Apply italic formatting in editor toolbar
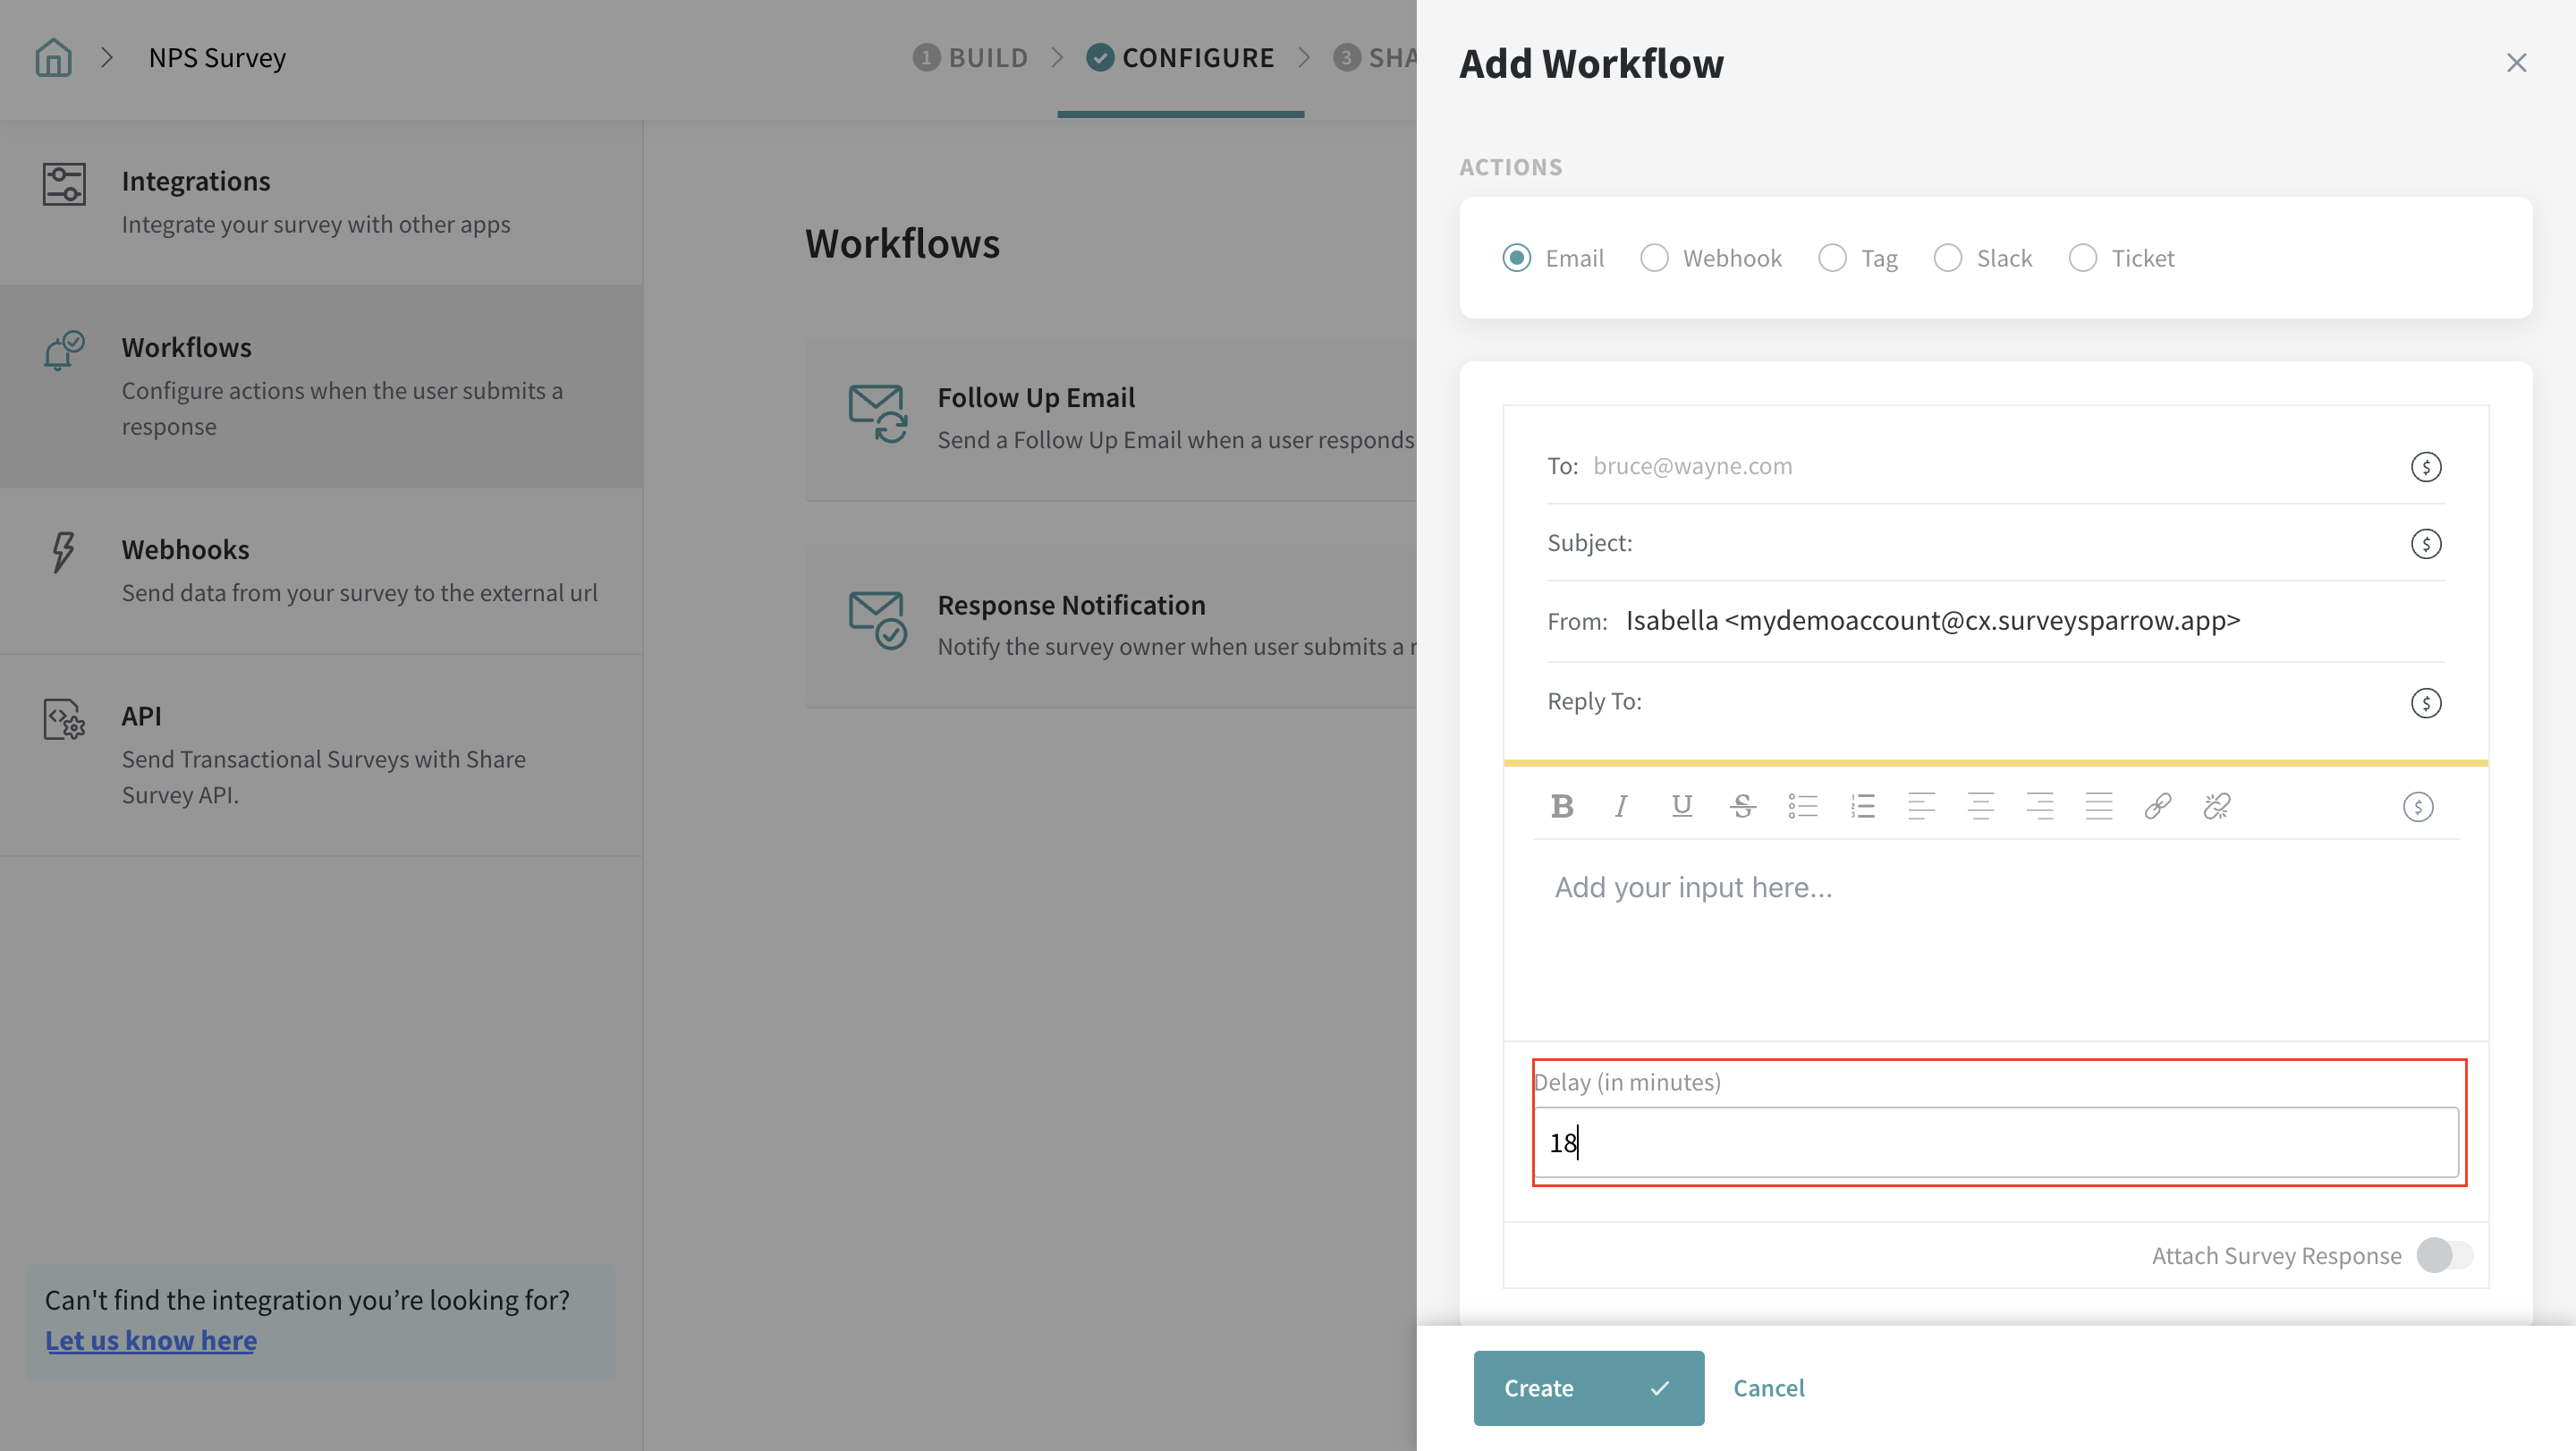 pos(1621,806)
